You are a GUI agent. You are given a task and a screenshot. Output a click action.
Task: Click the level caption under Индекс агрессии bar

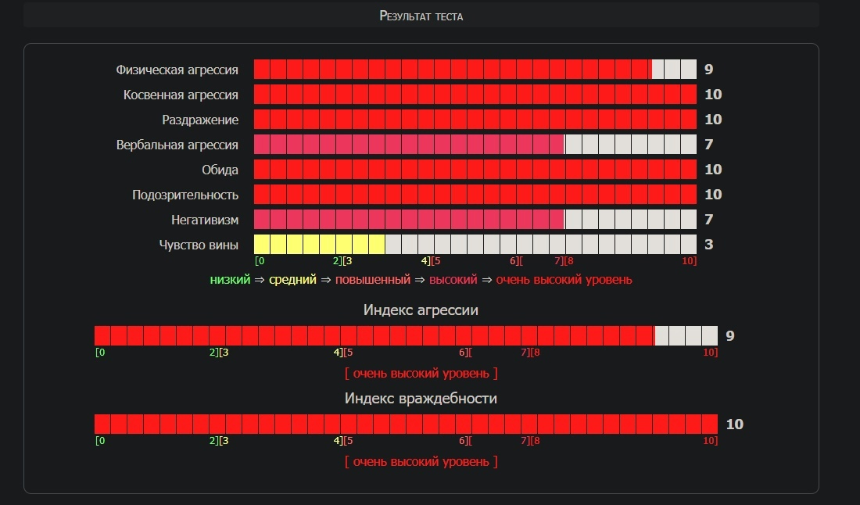click(421, 374)
